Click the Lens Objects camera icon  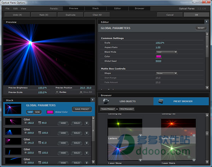click(x=106, y=101)
